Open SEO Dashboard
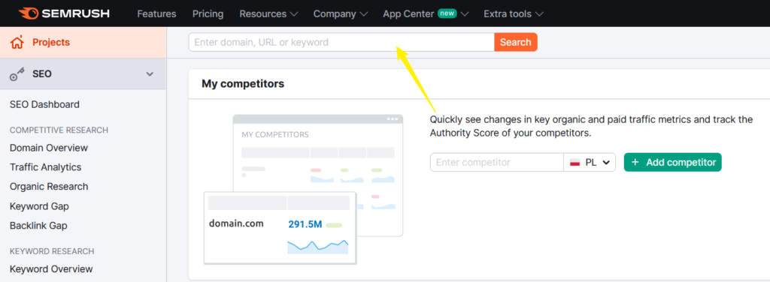 coord(44,105)
